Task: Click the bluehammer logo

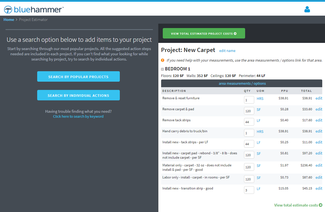Action: pyautogui.click(x=34, y=10)
